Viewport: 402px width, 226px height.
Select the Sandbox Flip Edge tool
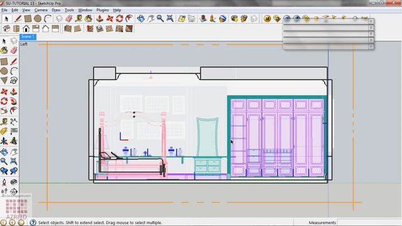(x=129, y=29)
